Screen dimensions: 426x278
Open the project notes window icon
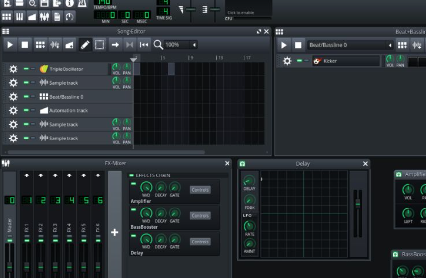[57, 17]
